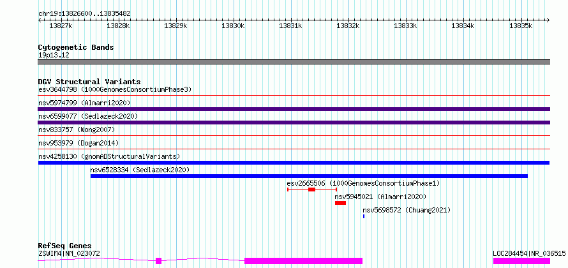Open the nsv833757 (Wong2007) variant label
Screen dimensions: 568x268
[x=77, y=130]
